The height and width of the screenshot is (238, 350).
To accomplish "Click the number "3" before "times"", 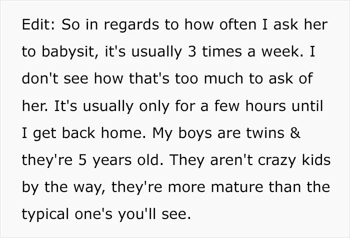I will tap(192, 52).
